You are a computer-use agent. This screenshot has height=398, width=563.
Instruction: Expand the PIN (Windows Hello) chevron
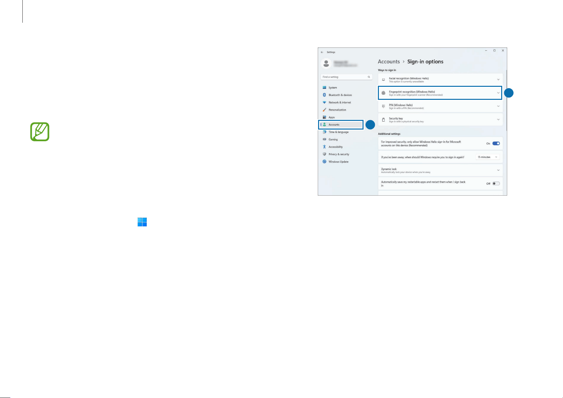[498, 106]
